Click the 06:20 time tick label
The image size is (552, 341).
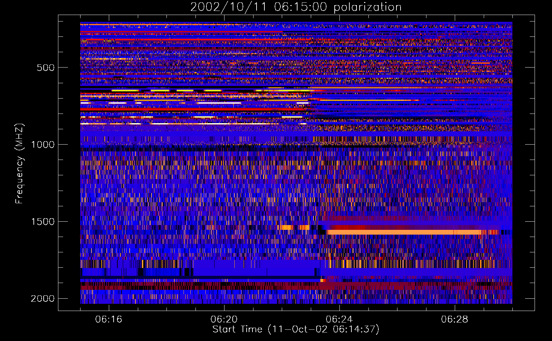[224, 320]
